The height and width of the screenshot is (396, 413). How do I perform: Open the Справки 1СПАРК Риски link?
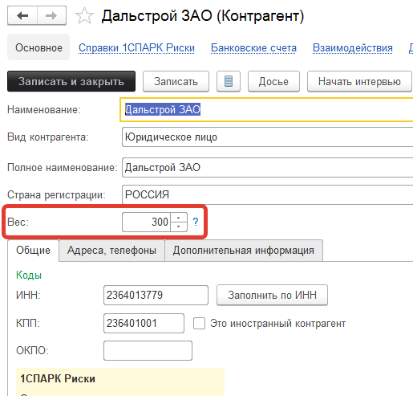click(136, 48)
